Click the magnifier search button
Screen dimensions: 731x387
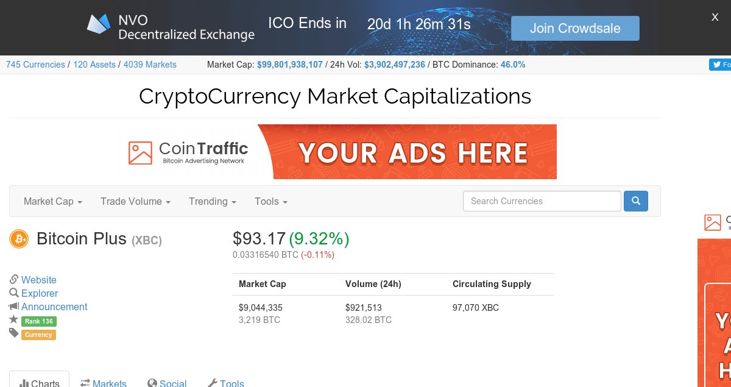click(x=636, y=201)
